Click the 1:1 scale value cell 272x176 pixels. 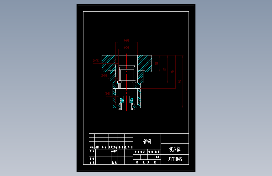[x=157, y=157]
